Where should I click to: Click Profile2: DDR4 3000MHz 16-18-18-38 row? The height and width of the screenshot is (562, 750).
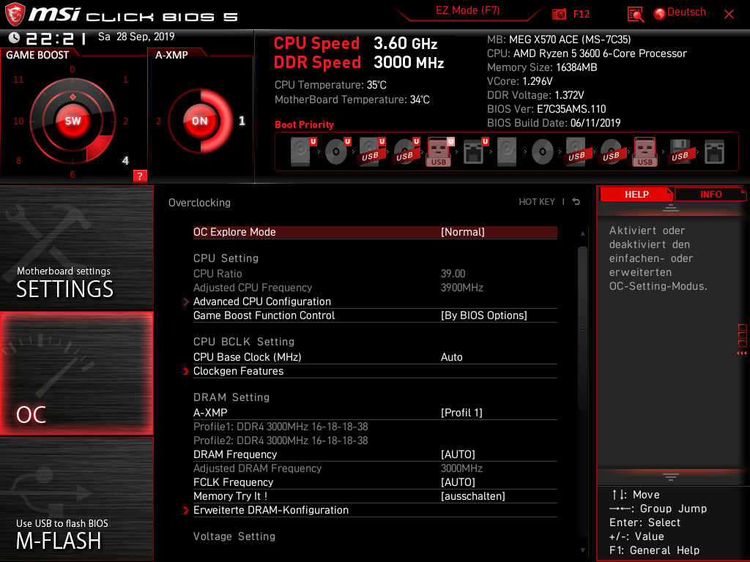(281, 440)
